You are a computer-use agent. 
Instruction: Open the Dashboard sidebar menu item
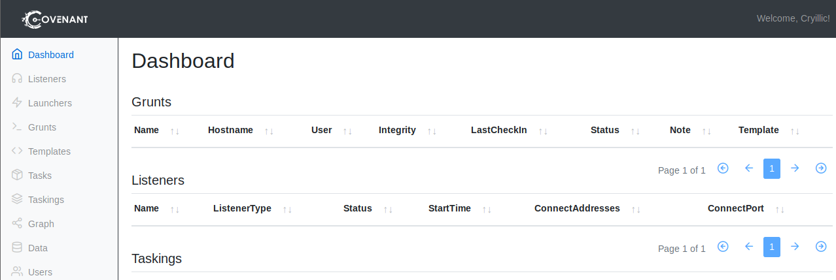(50, 55)
